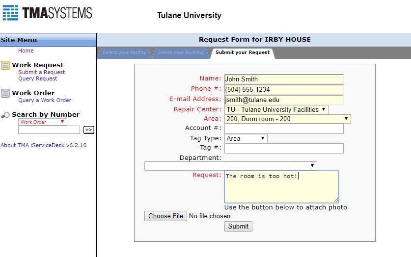
Task: Click the Phone # input field
Action: (284, 89)
